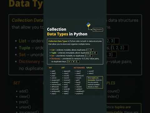150x113 pixels.
Task: Click the (1, 2, 3) tuple example box
Action: (x=94, y=53)
